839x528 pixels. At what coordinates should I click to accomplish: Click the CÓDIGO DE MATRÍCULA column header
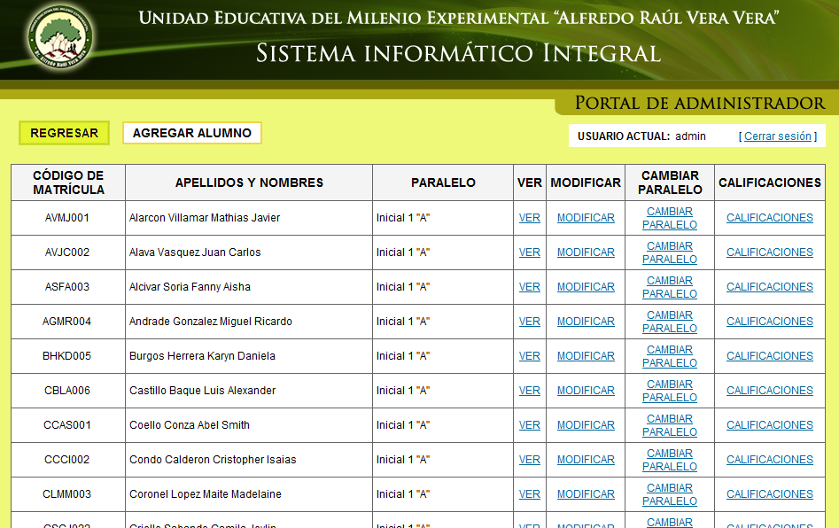coord(68,182)
